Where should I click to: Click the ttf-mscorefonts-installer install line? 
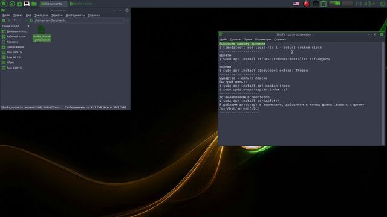275,59
